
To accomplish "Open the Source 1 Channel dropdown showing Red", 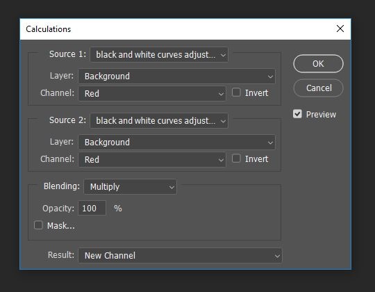I will pos(152,94).
